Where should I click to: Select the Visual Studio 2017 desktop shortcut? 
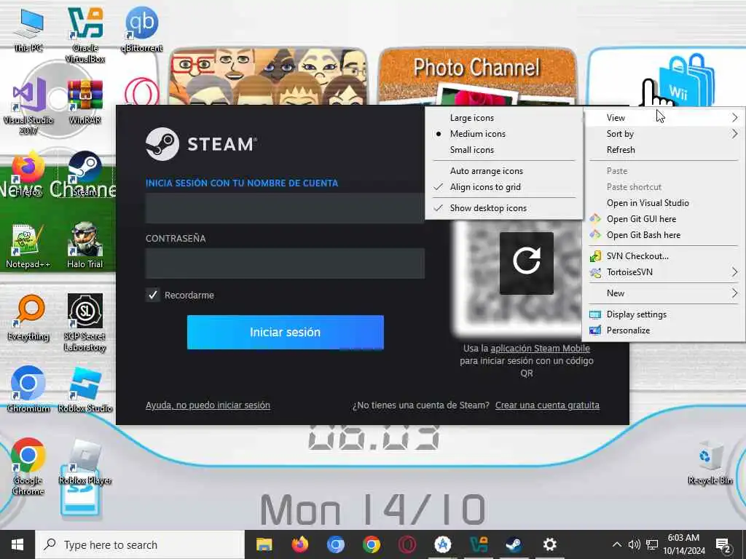28,106
